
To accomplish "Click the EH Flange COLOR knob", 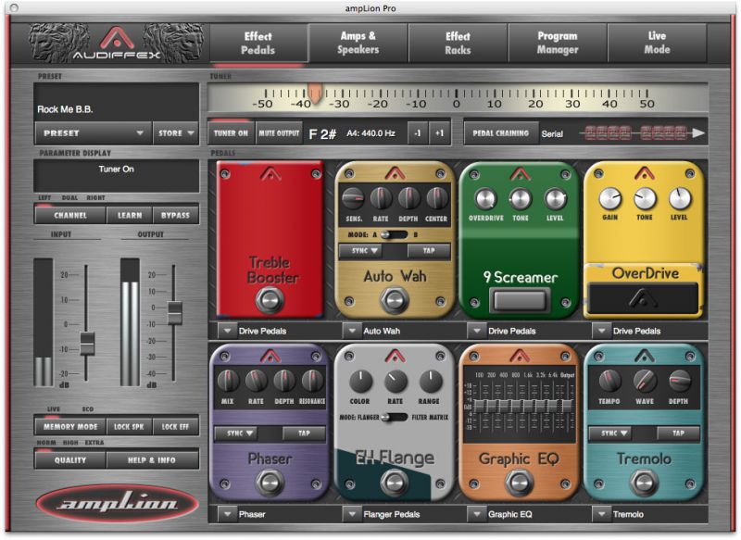I will point(360,382).
